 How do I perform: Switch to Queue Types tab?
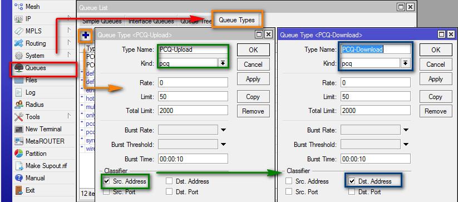(237, 20)
